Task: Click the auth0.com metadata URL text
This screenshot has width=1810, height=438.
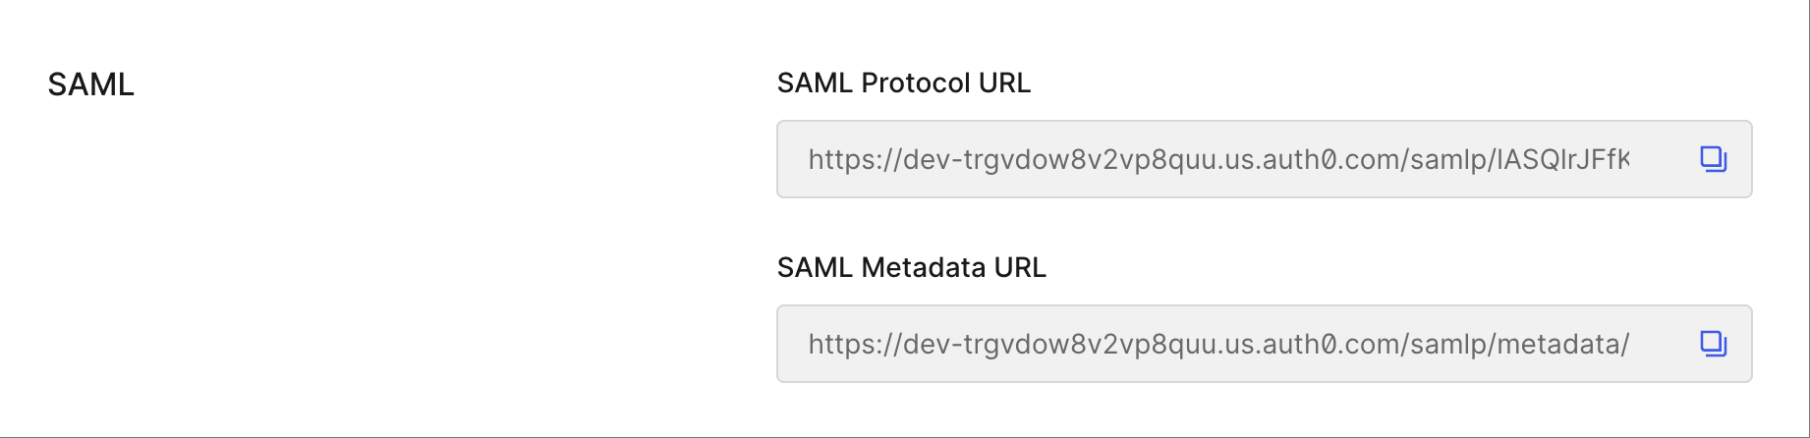Action: [1218, 344]
